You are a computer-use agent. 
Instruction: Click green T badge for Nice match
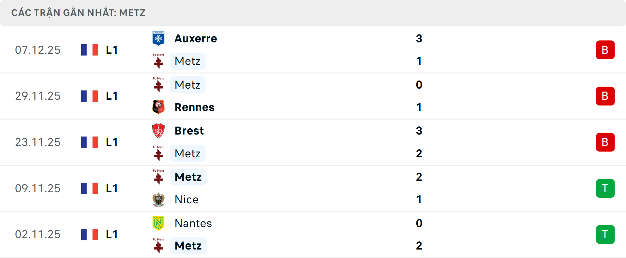605,188
